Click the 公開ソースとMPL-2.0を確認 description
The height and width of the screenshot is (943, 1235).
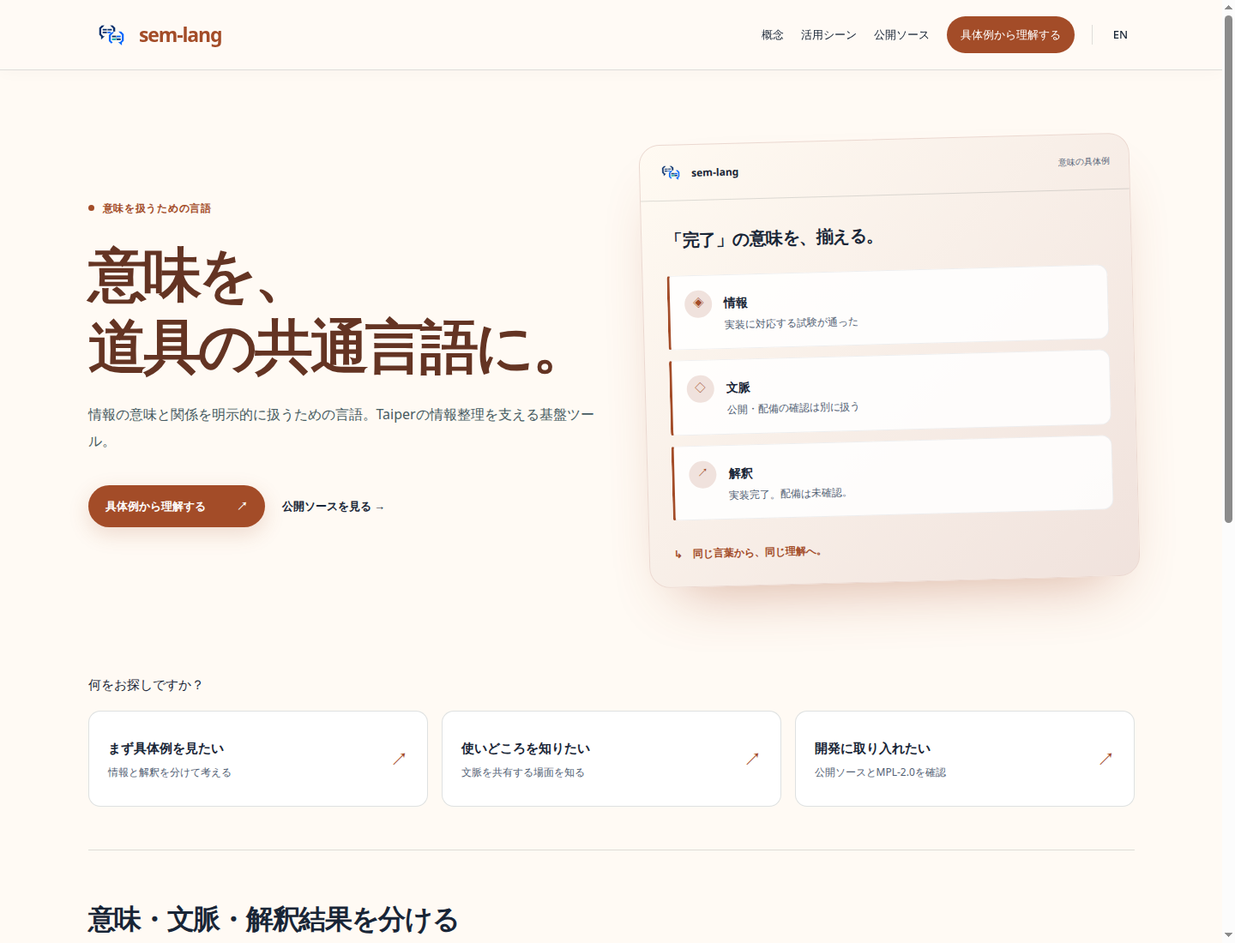tap(880, 772)
